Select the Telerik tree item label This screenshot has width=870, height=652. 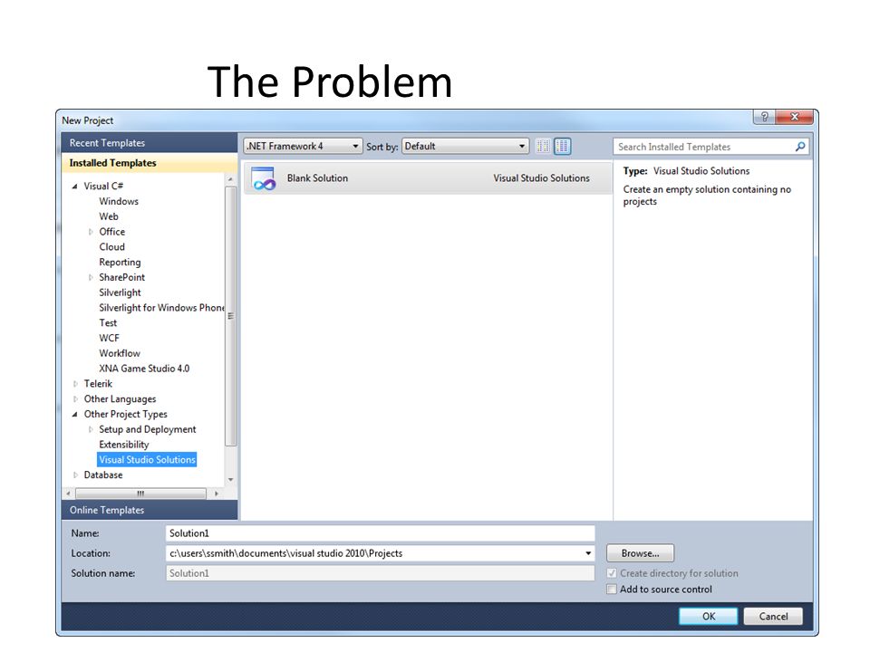click(98, 384)
